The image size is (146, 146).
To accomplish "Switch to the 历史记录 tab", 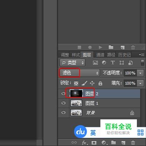I will [x=124, y=55].
